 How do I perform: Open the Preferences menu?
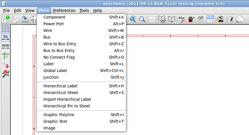(64, 10)
